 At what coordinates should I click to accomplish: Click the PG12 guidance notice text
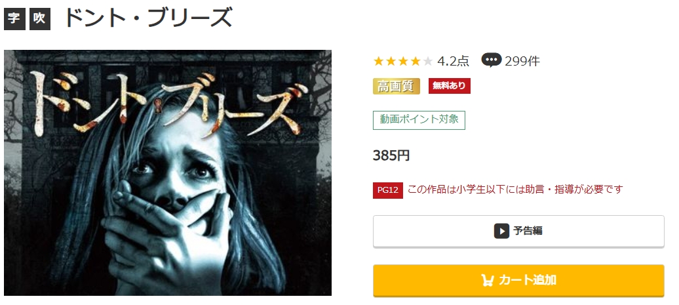tap(515, 190)
